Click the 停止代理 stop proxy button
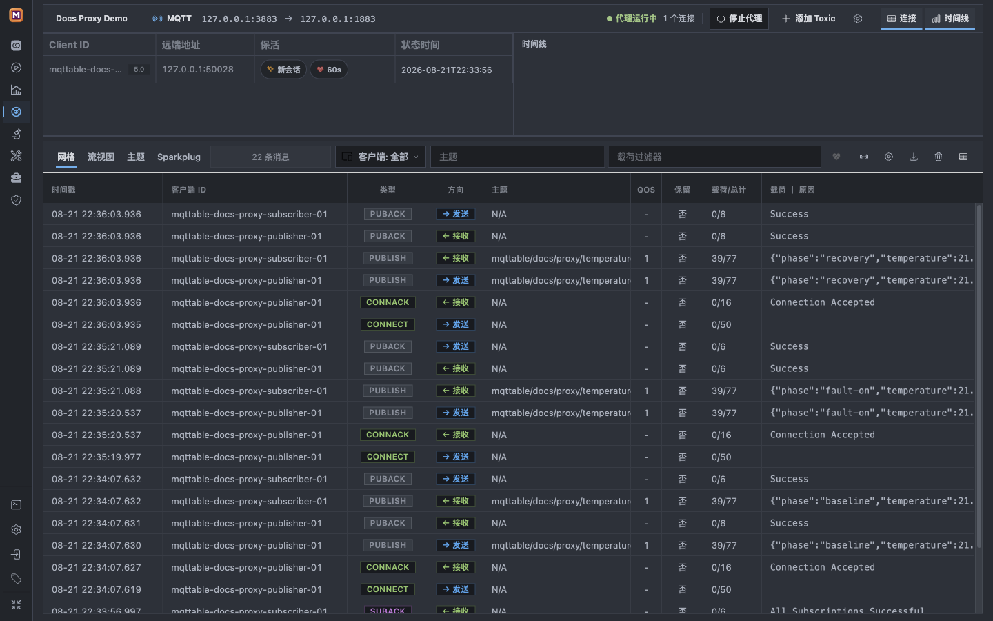 (x=739, y=19)
